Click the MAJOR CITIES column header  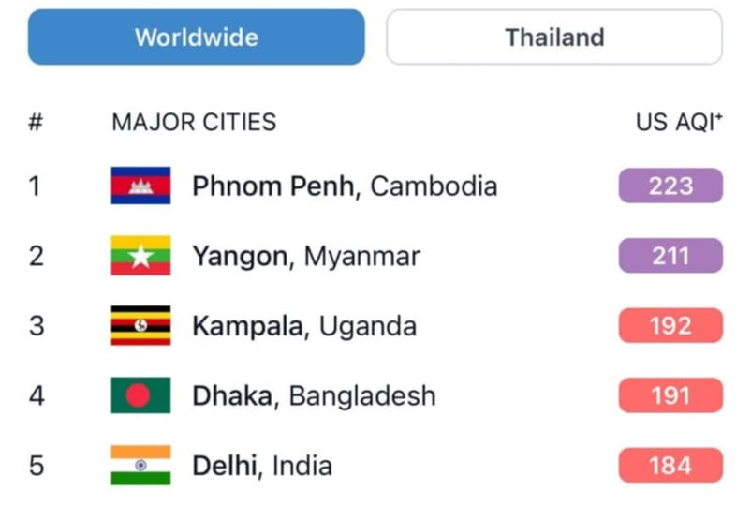point(194,122)
